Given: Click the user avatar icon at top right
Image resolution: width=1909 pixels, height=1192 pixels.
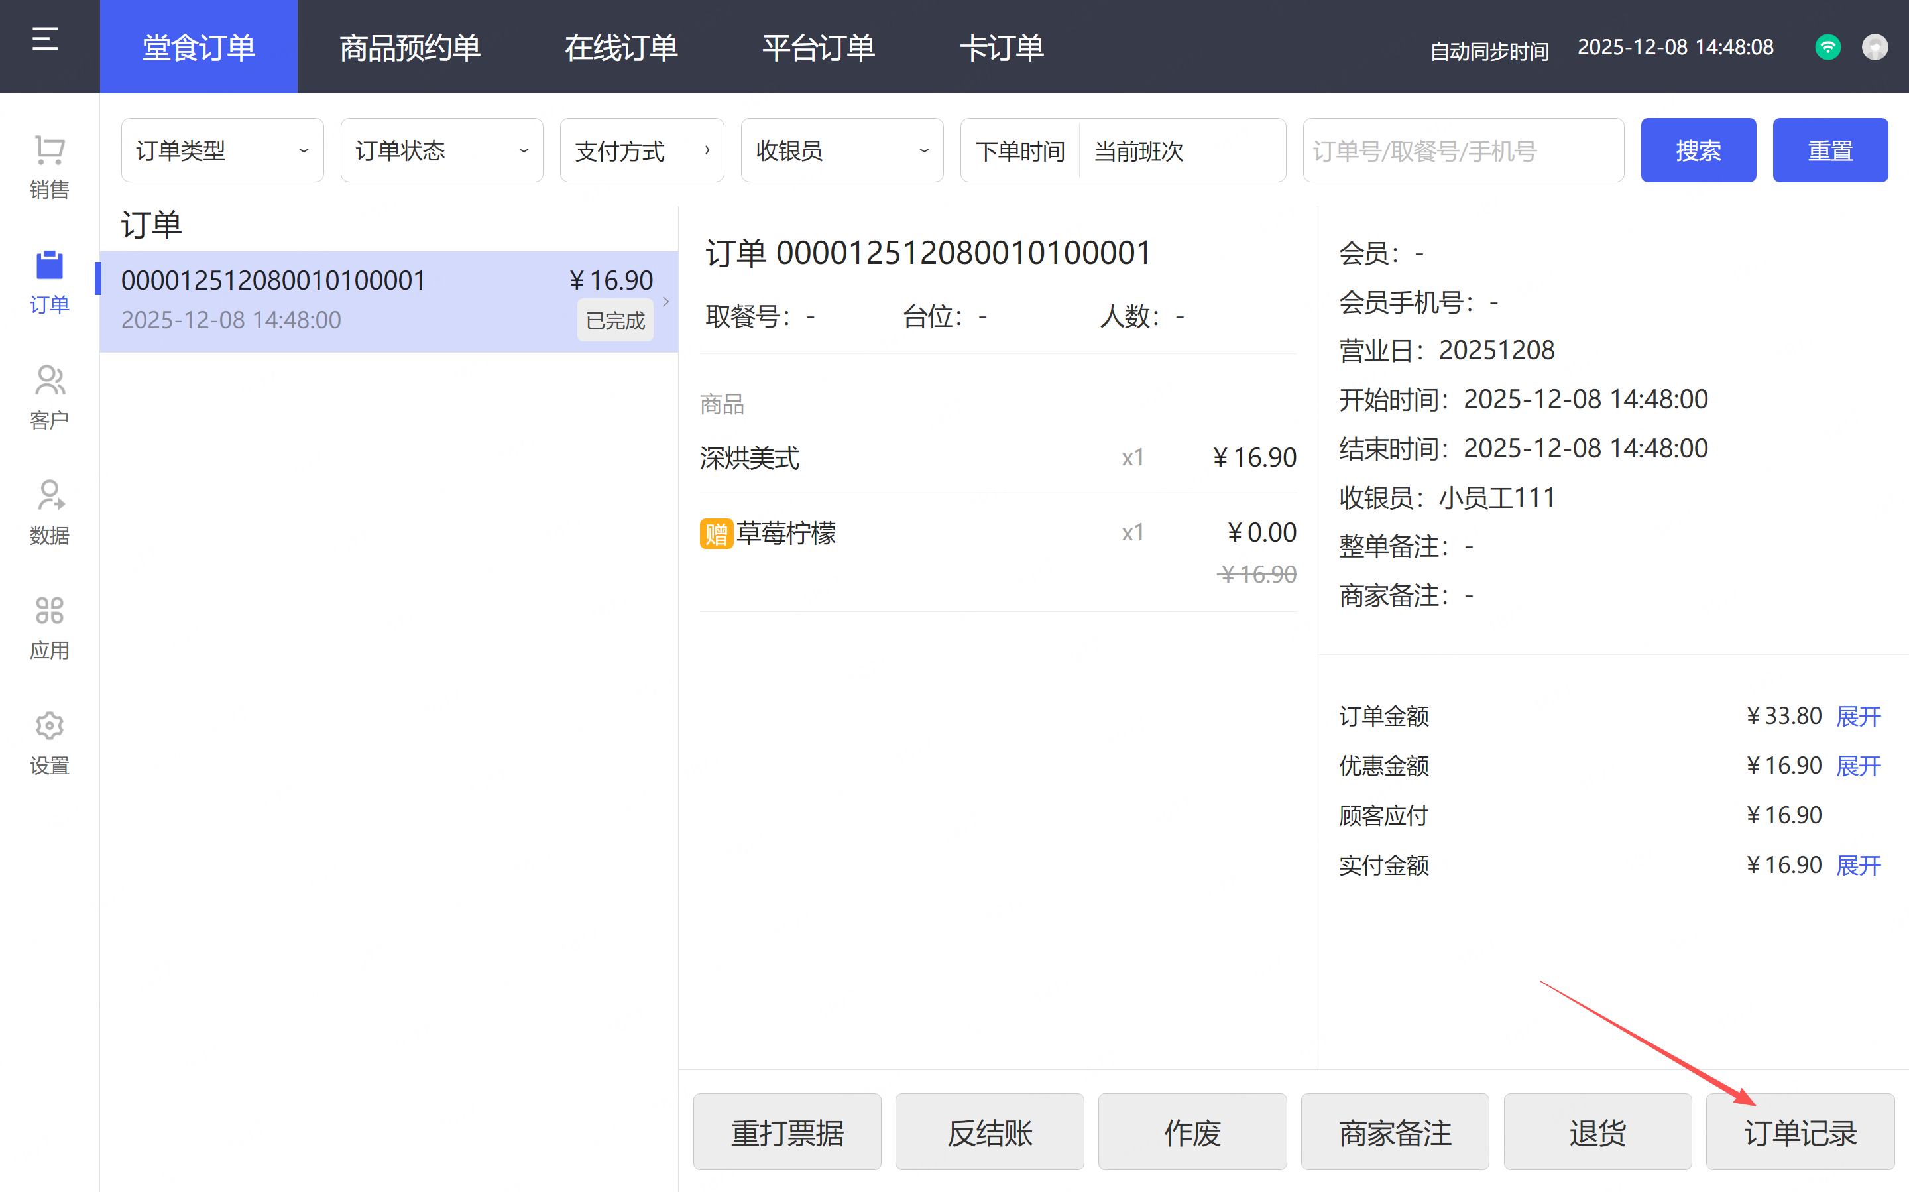Looking at the screenshot, I should [1875, 47].
